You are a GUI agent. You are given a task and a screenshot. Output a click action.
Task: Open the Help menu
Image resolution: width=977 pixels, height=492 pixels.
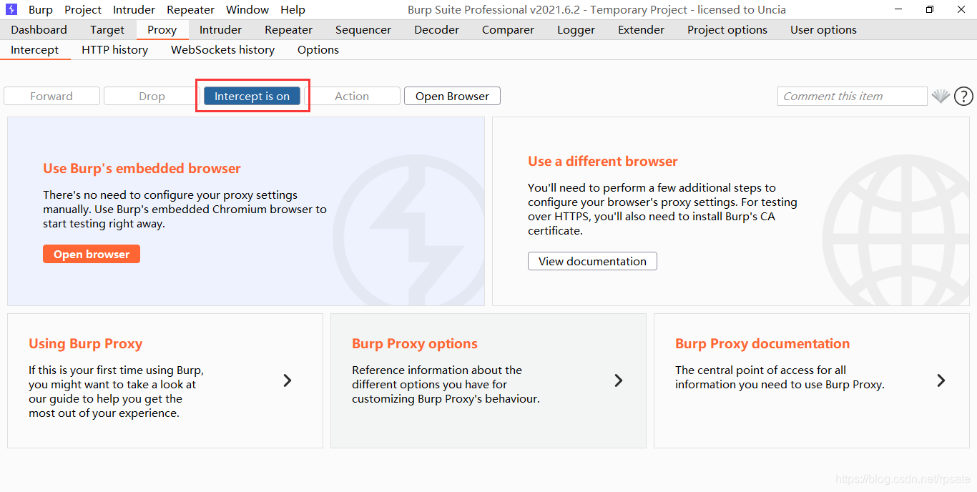(293, 10)
